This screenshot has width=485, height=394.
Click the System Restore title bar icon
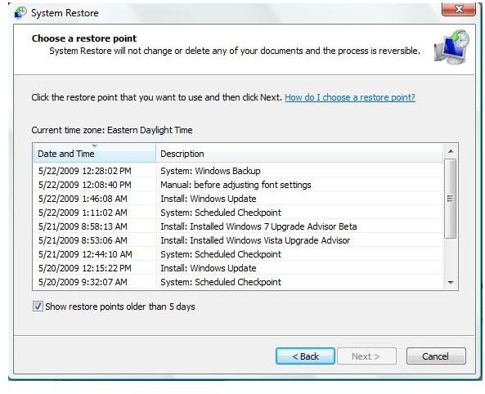pyautogui.click(x=20, y=12)
